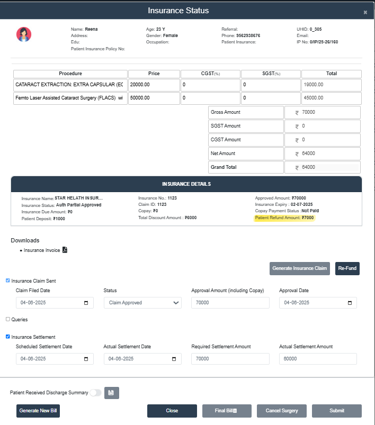Open calendar picker for Scheduled Settlement Date

[x=86, y=359]
